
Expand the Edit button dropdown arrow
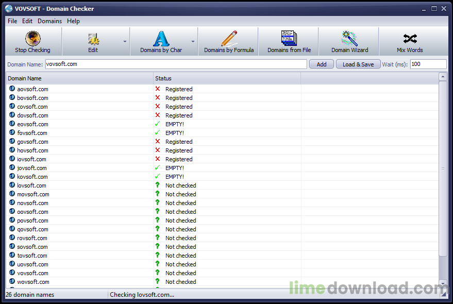(x=125, y=41)
